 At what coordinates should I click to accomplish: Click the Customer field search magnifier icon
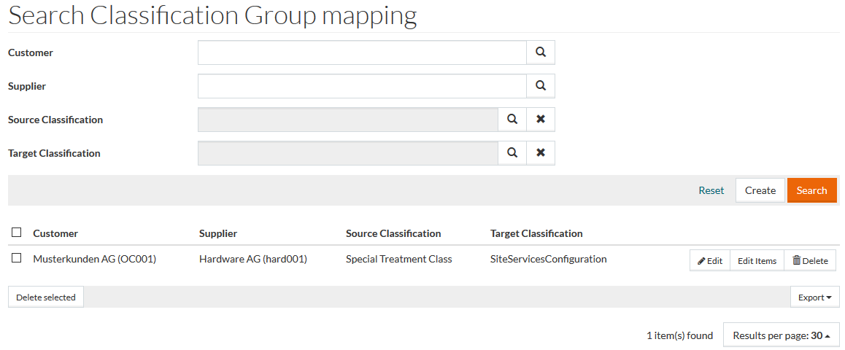click(x=541, y=52)
